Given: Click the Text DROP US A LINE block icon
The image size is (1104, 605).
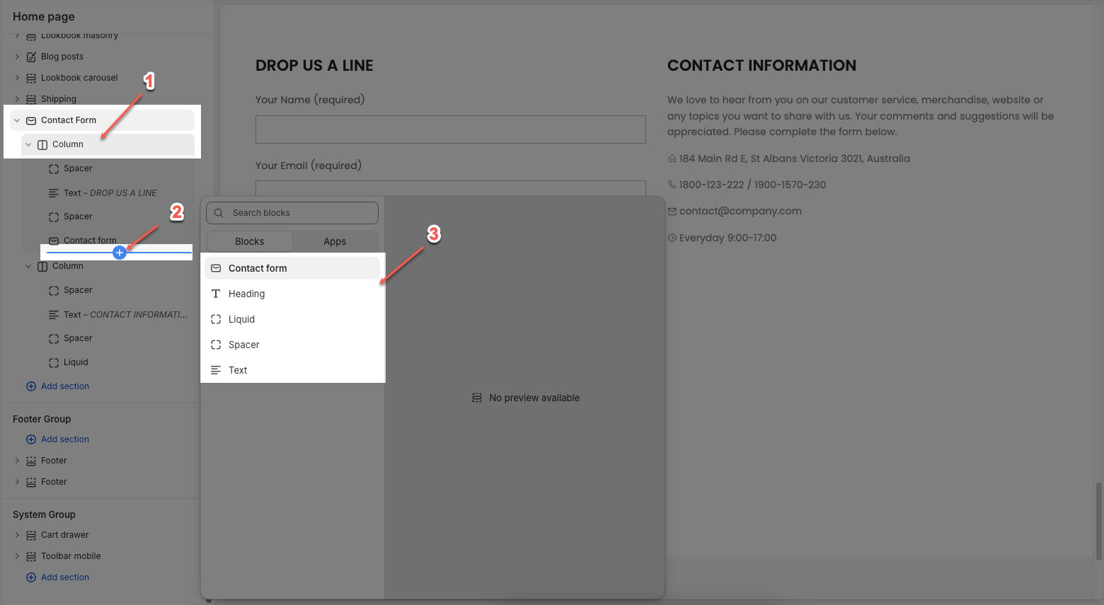Looking at the screenshot, I should pyautogui.click(x=54, y=192).
